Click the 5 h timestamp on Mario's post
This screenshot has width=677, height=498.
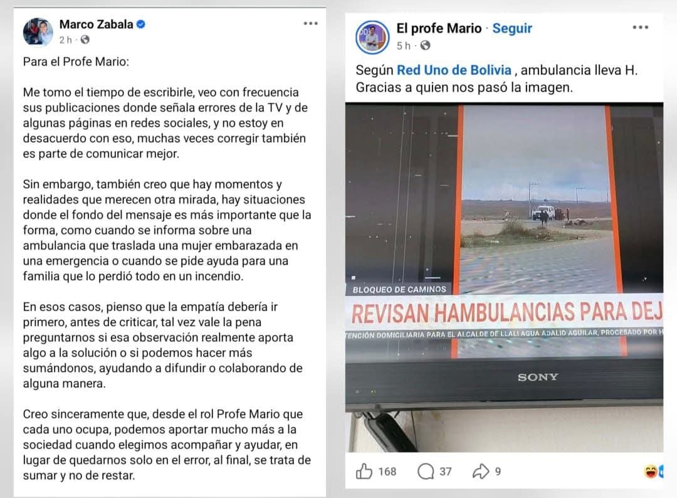coord(403,45)
